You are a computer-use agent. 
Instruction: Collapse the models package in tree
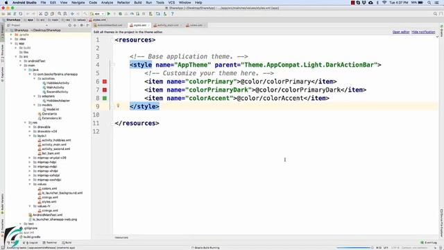point(35,105)
